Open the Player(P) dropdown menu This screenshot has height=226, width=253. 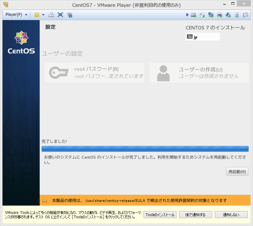tap(14, 15)
